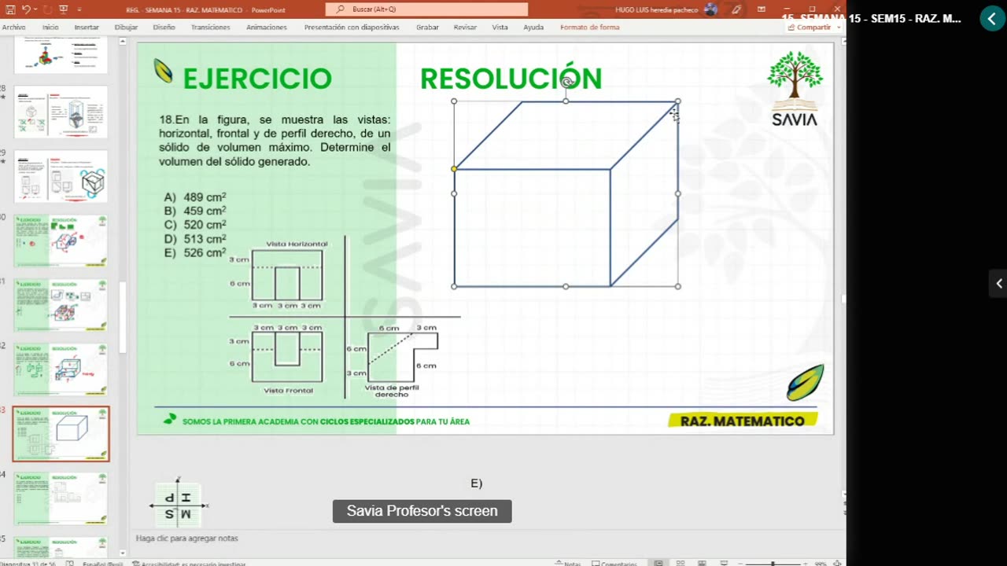Click the Undo arrow in title bar

[x=25, y=9]
